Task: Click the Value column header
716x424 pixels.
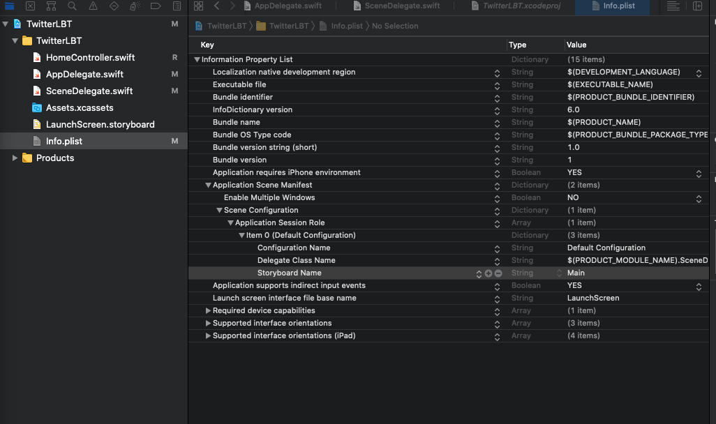Action: point(576,45)
